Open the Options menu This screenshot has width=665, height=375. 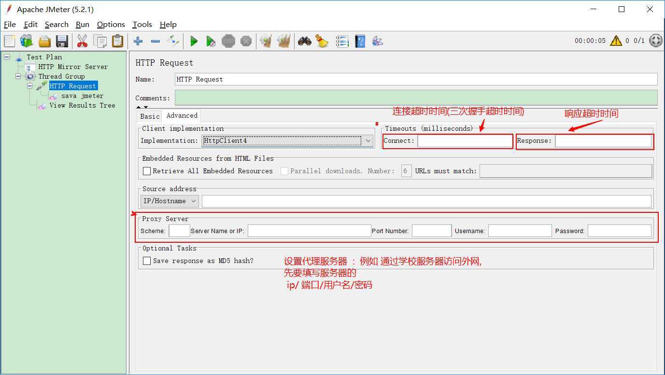(111, 25)
